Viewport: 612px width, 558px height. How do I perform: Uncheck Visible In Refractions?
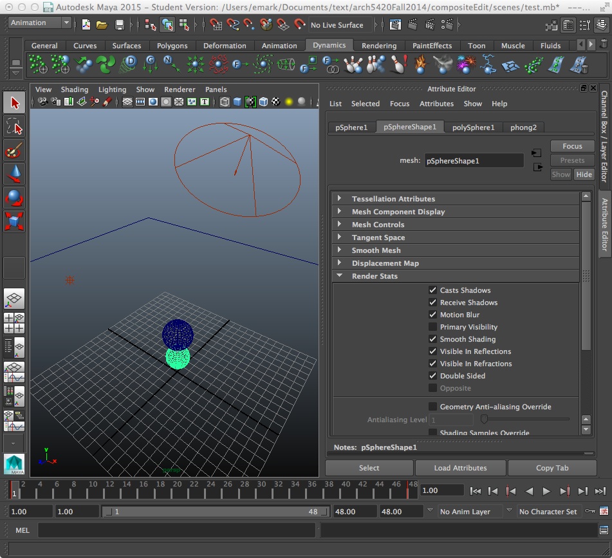tap(432, 363)
